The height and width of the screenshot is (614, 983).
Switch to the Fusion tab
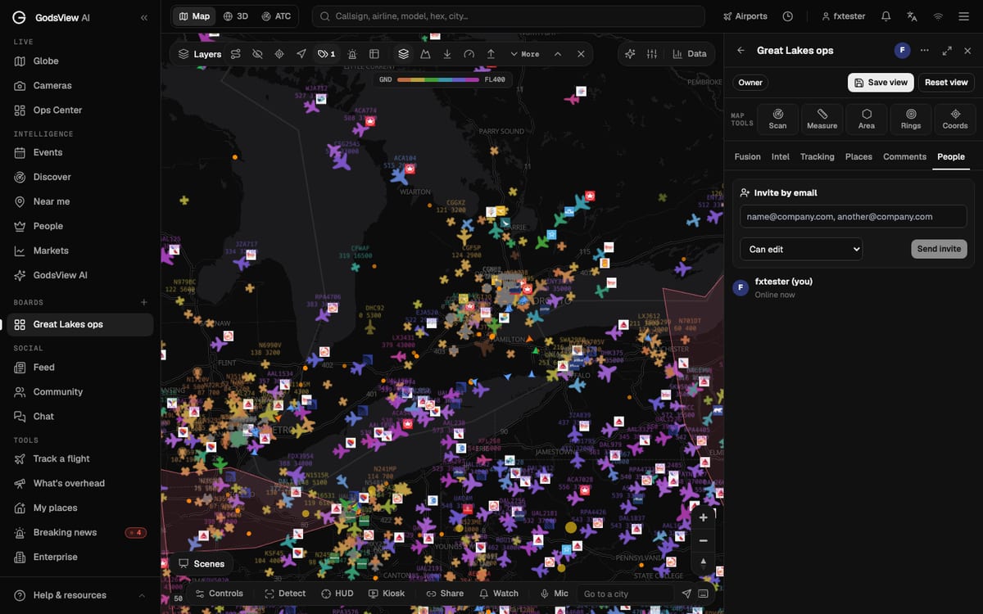[747, 156]
